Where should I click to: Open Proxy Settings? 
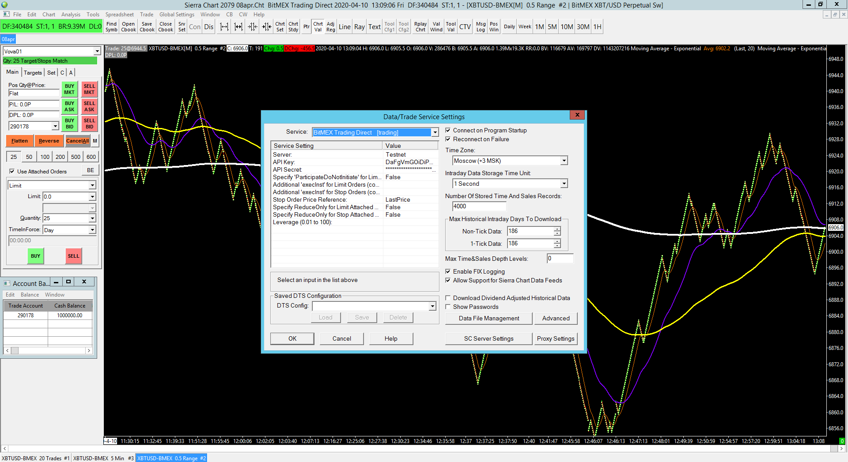click(x=556, y=338)
